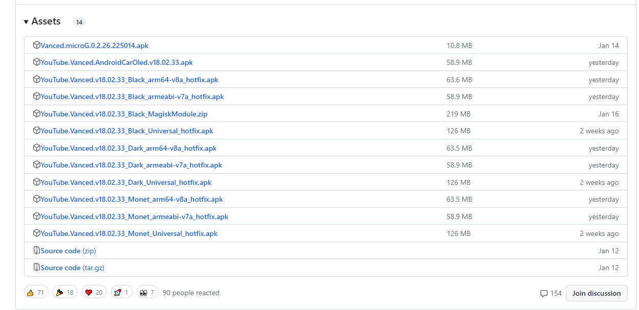
Task: Click package icon beside Dark_armeabi-v7a_hotfix apk
Action: [37, 165]
